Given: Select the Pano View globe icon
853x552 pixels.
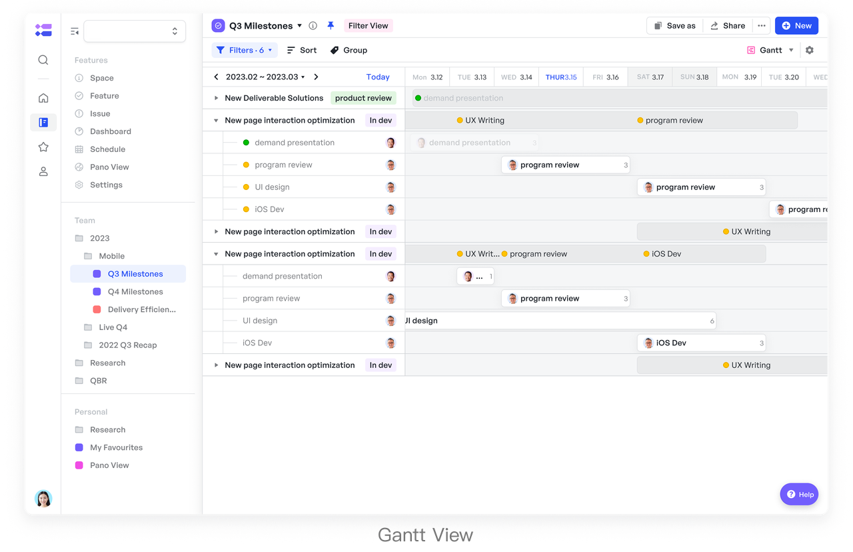Looking at the screenshot, I should click(78, 167).
